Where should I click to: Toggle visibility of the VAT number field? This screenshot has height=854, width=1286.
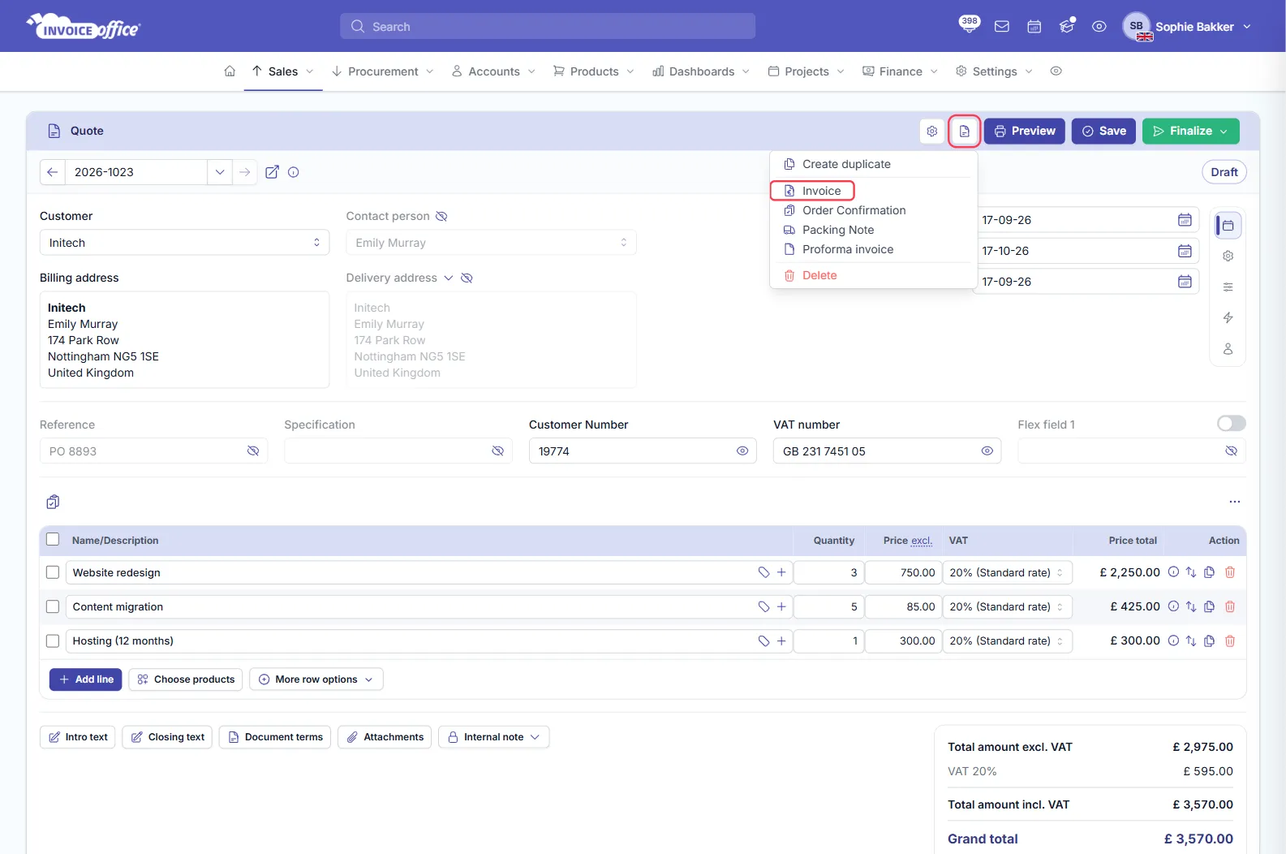(x=987, y=451)
